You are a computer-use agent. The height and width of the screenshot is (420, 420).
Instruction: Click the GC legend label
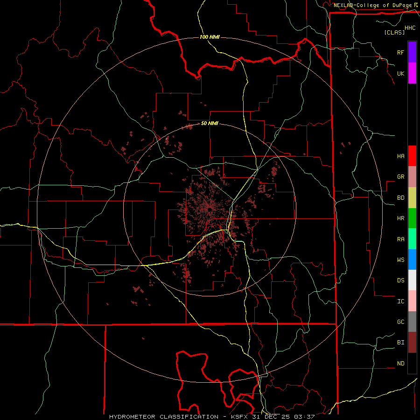400,322
